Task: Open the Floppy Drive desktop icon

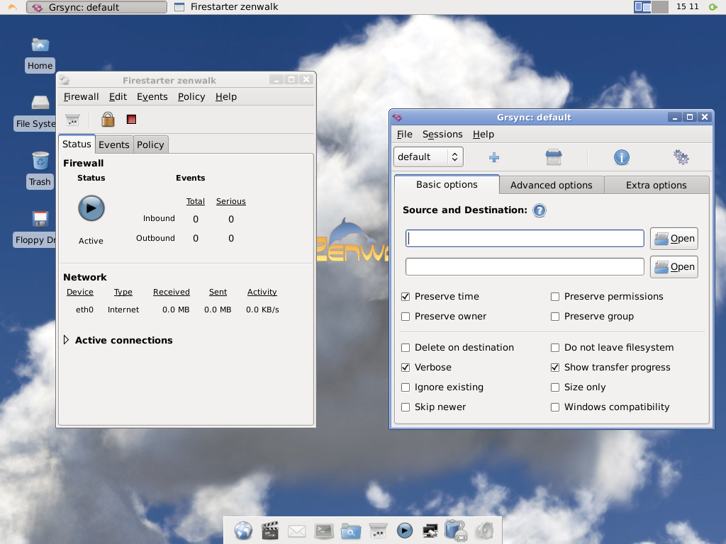Action: (35, 229)
